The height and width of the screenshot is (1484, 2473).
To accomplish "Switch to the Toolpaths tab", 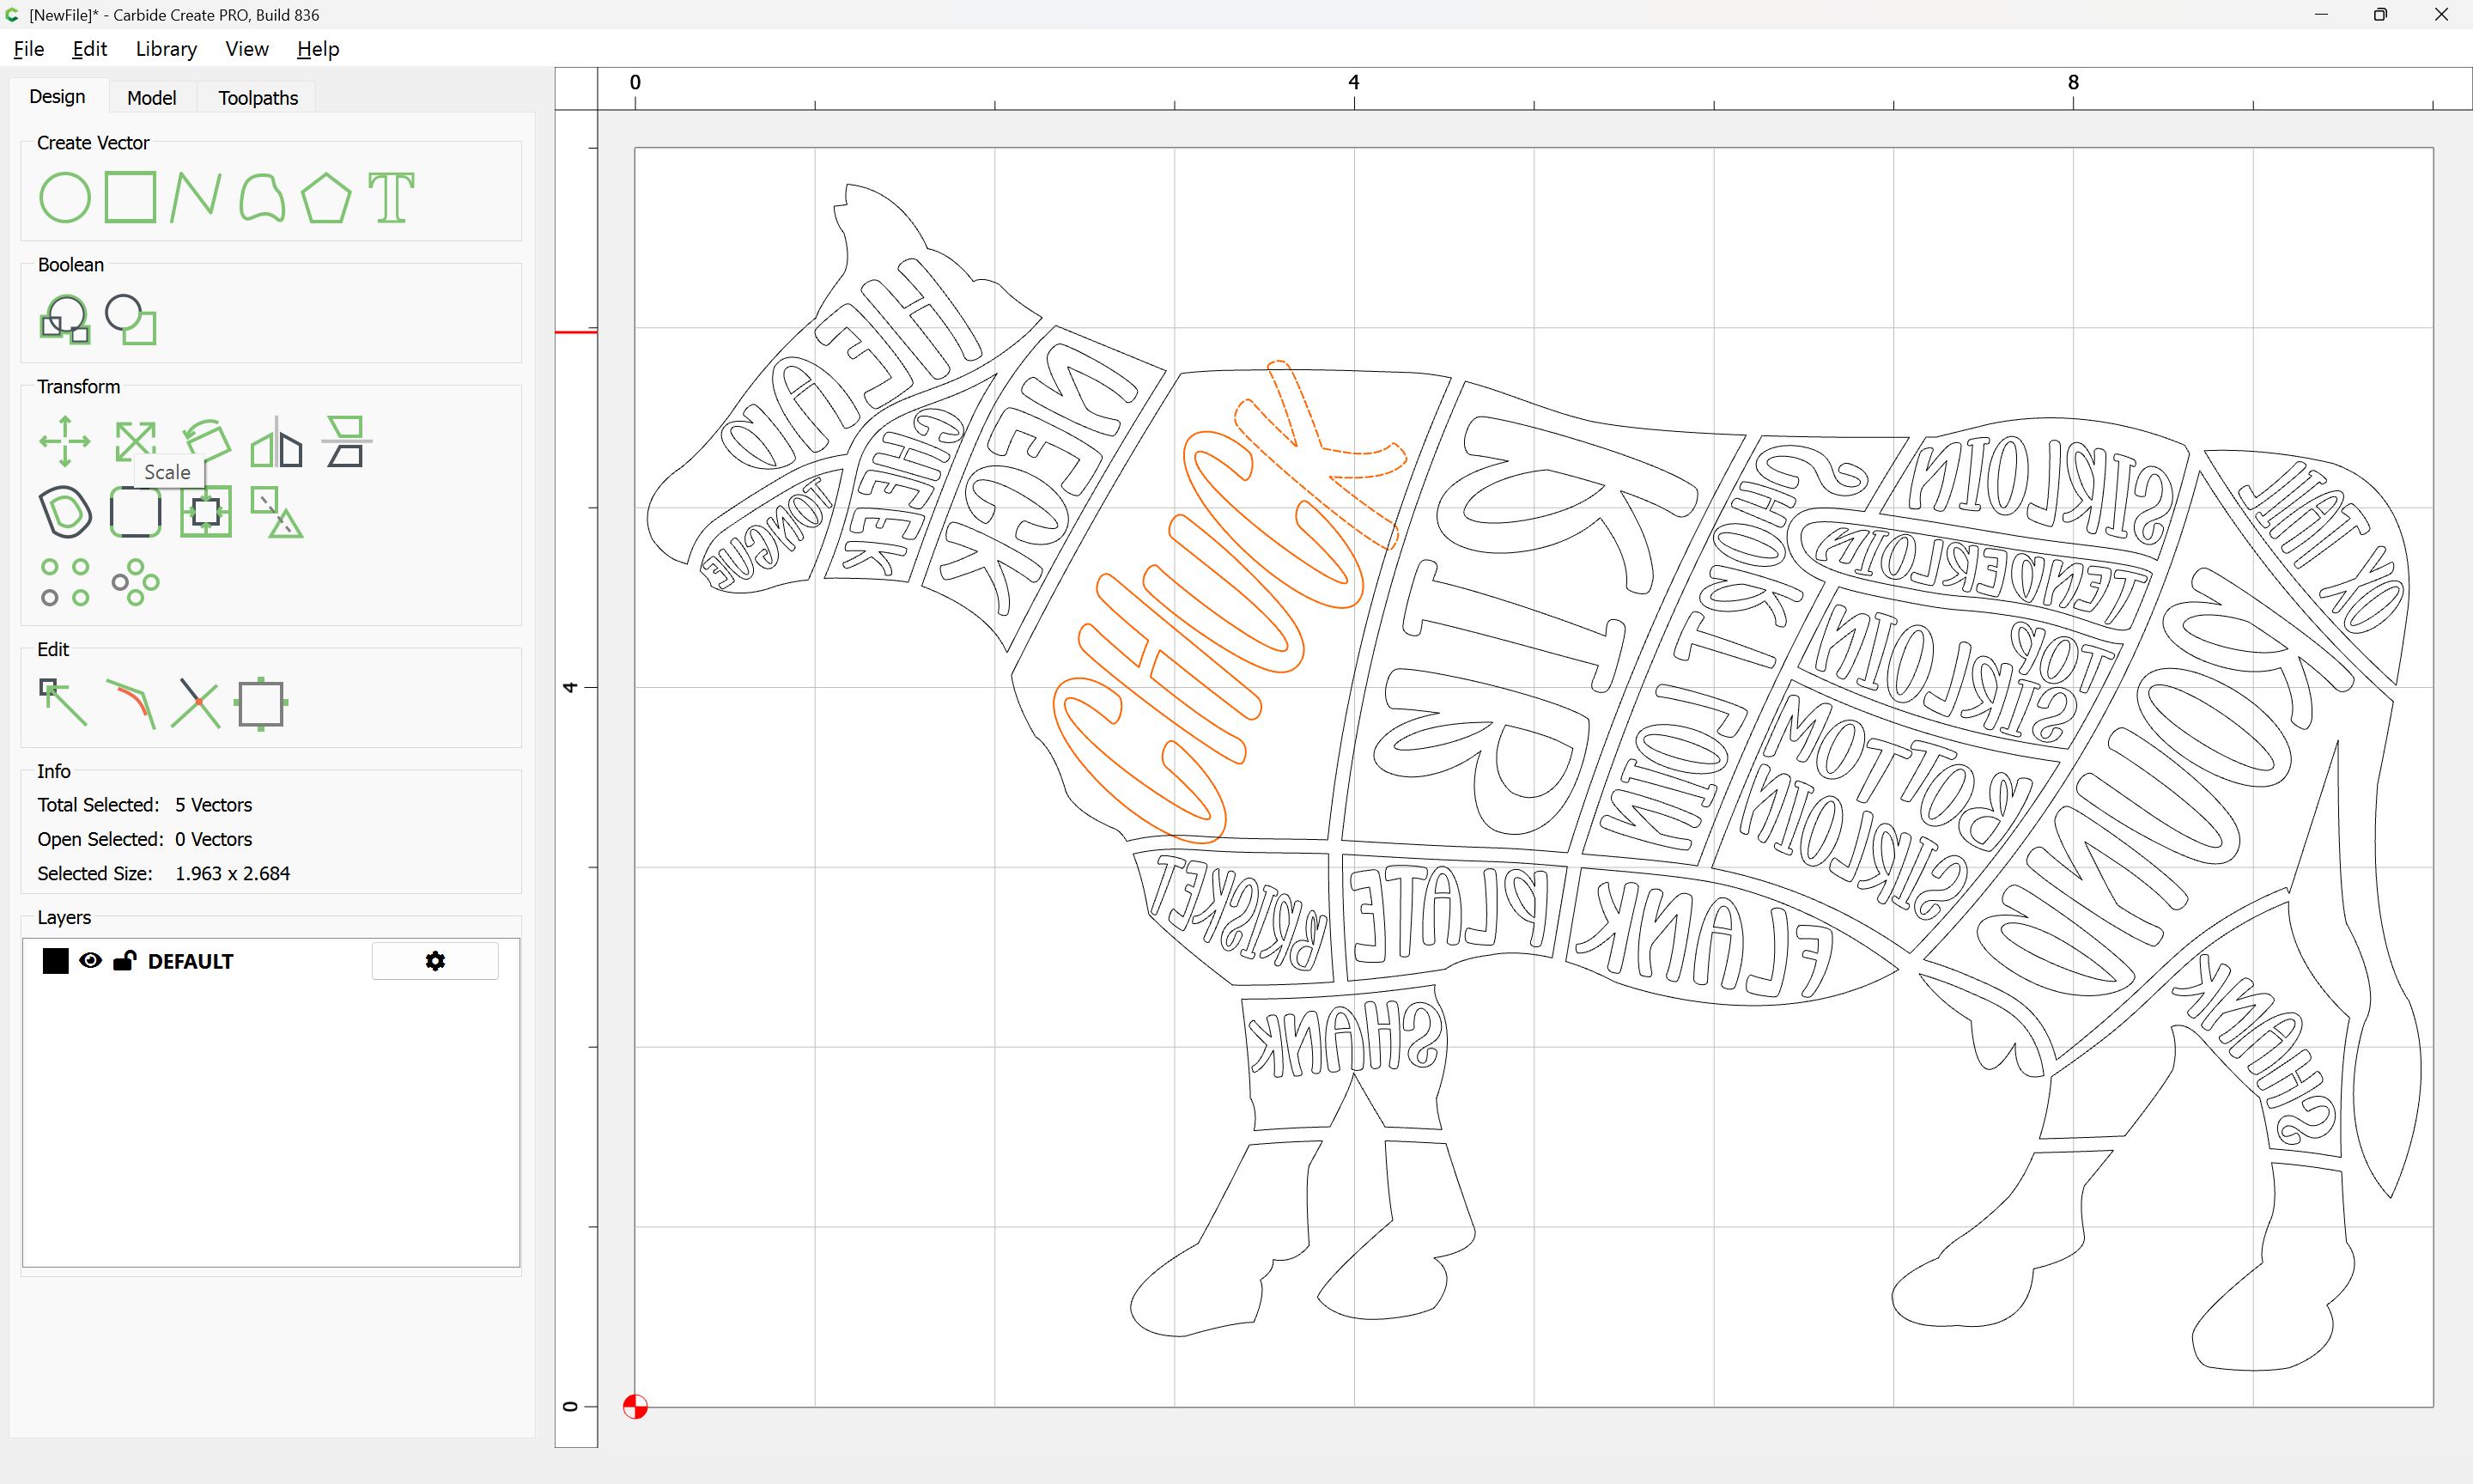I will pyautogui.click(x=258, y=98).
